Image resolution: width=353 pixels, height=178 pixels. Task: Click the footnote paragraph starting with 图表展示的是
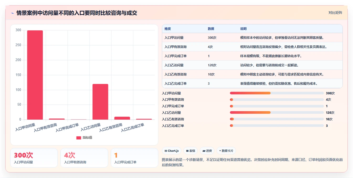252,162
